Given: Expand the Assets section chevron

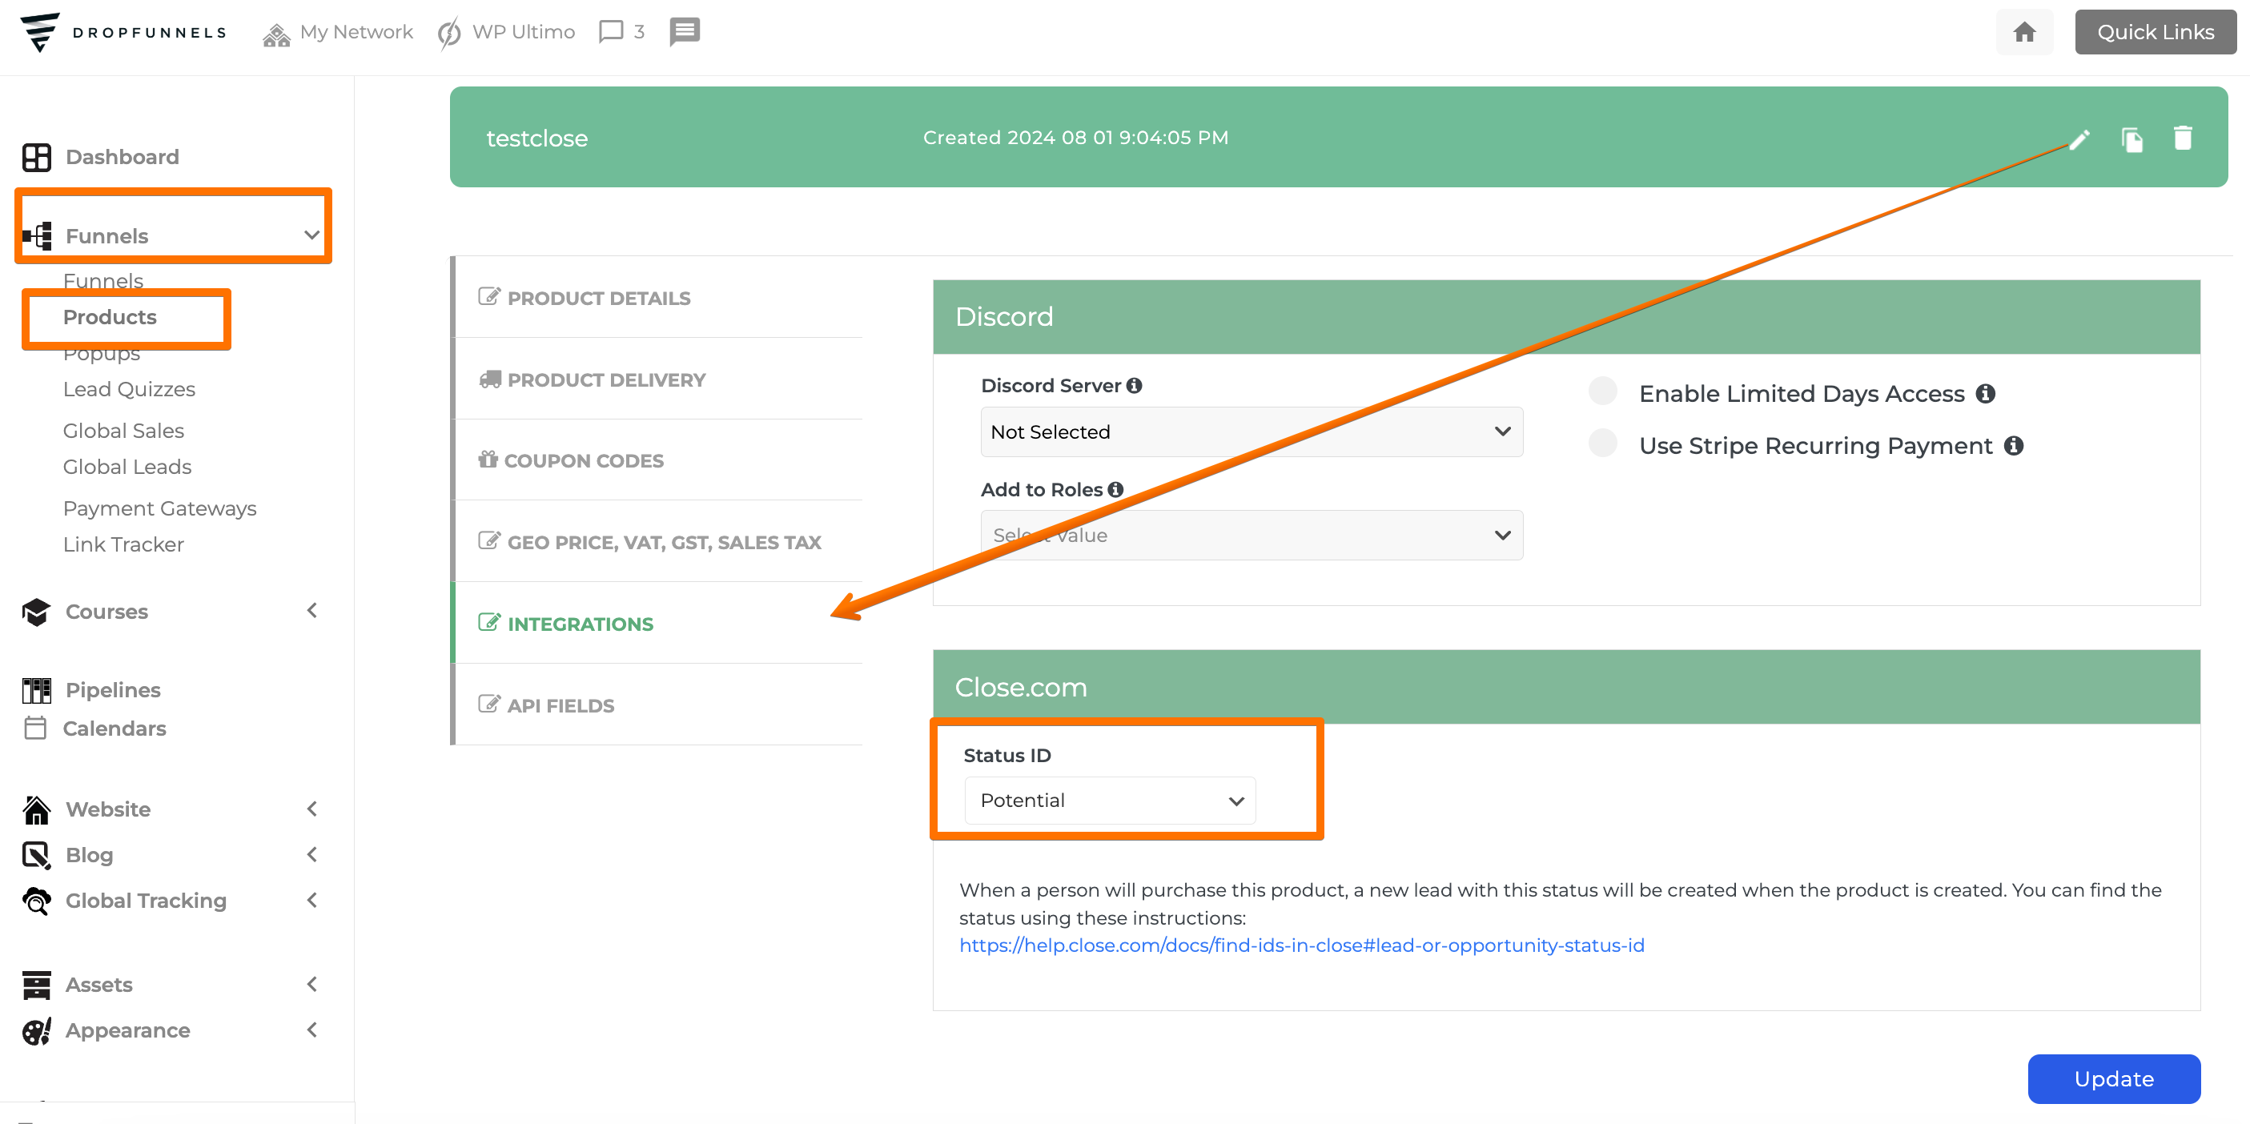Looking at the screenshot, I should coord(311,984).
